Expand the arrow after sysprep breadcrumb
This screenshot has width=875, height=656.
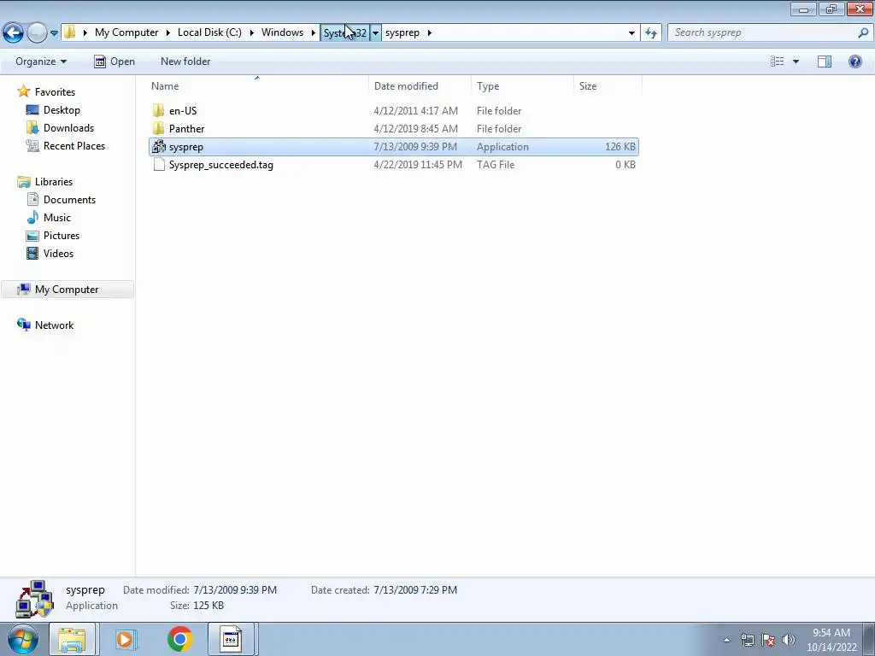pos(429,33)
